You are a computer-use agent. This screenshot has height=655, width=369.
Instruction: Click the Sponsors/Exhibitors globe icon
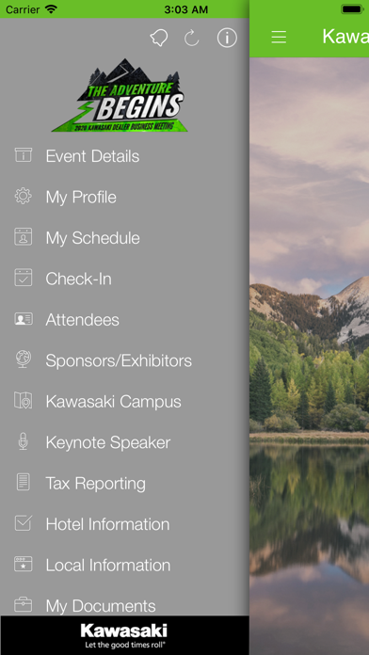[23, 359]
